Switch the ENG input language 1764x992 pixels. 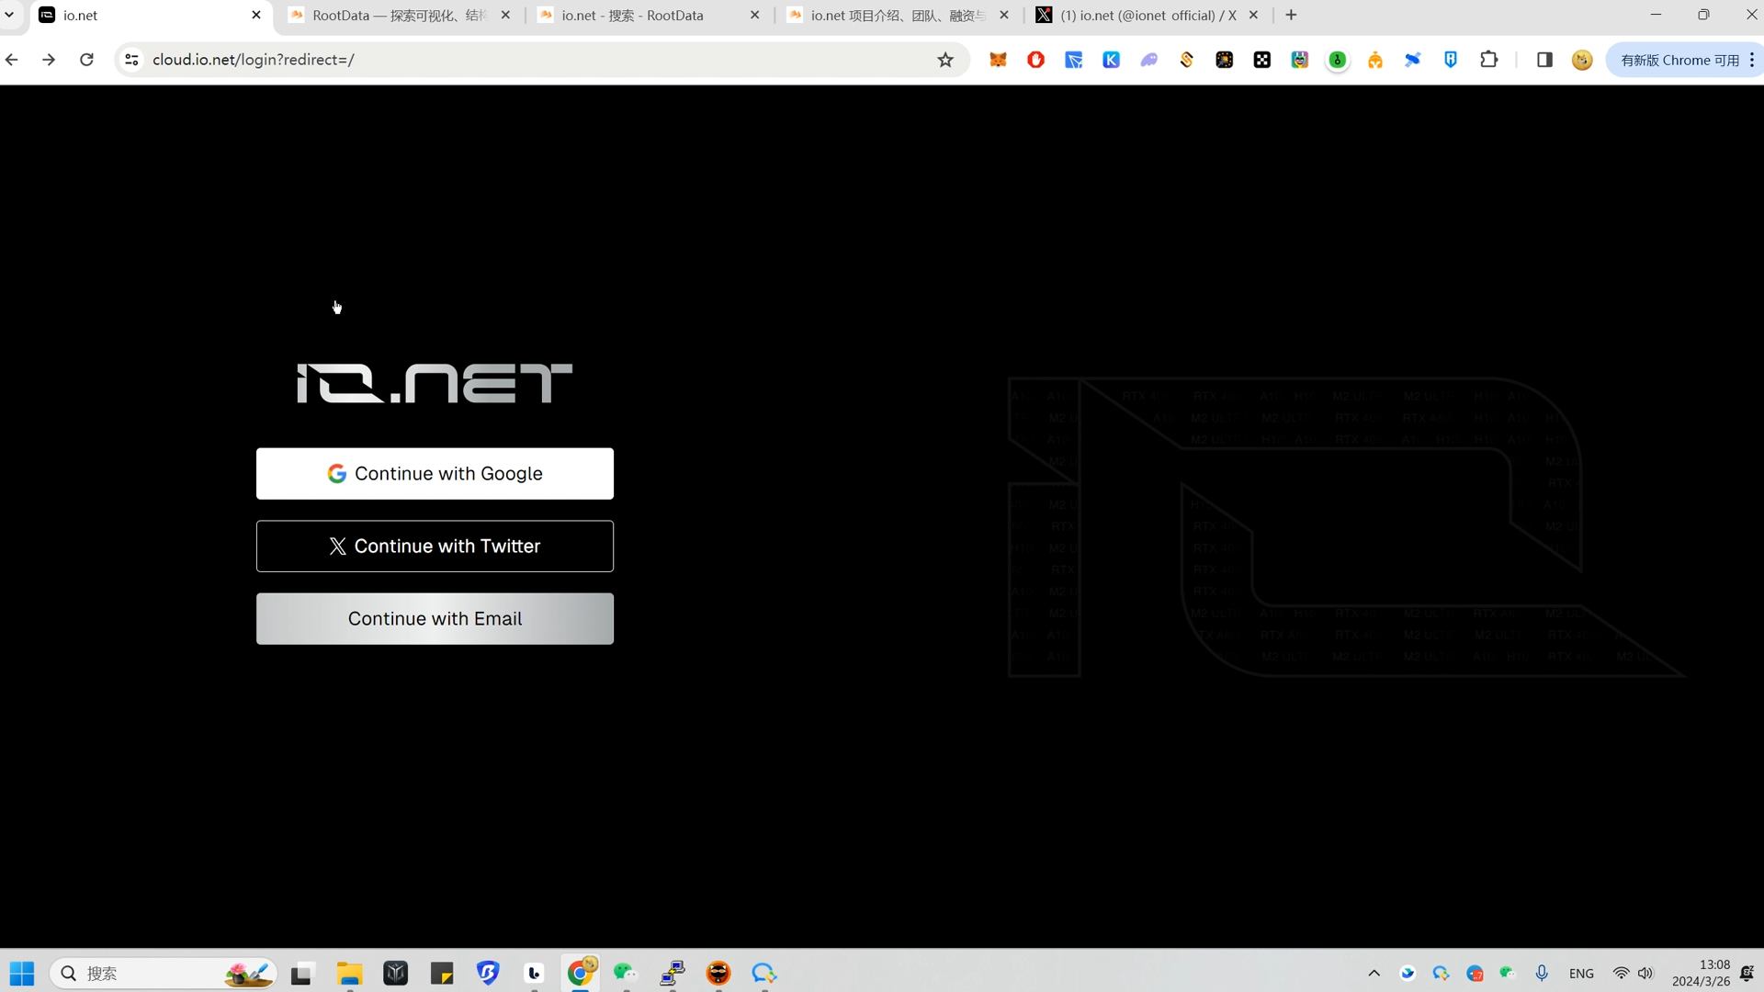pos(1581,974)
